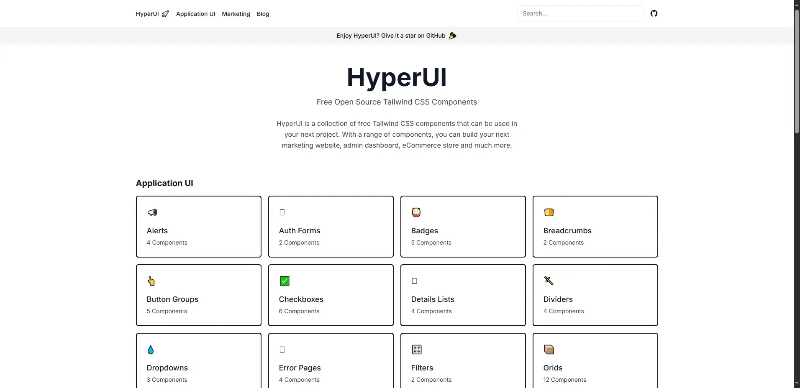Click the pointing-finger icon on Button Groups card

151,281
